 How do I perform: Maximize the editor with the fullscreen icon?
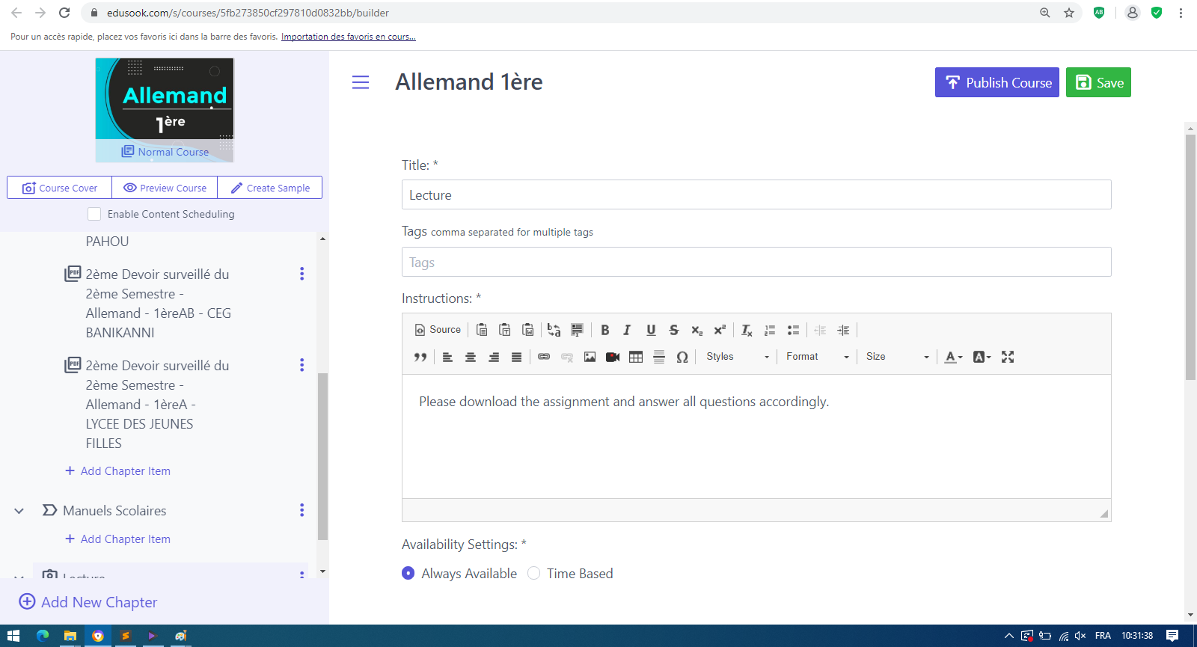tap(1008, 357)
